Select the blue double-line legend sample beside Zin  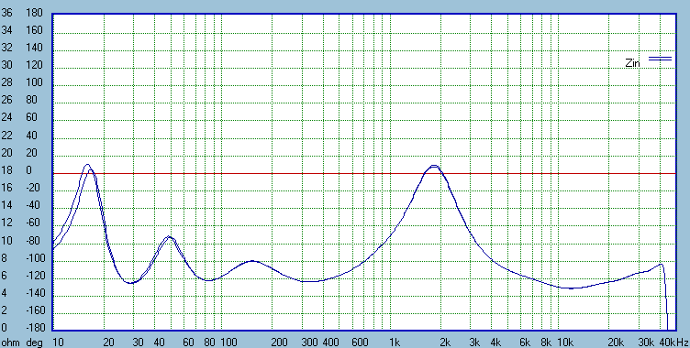(660, 58)
